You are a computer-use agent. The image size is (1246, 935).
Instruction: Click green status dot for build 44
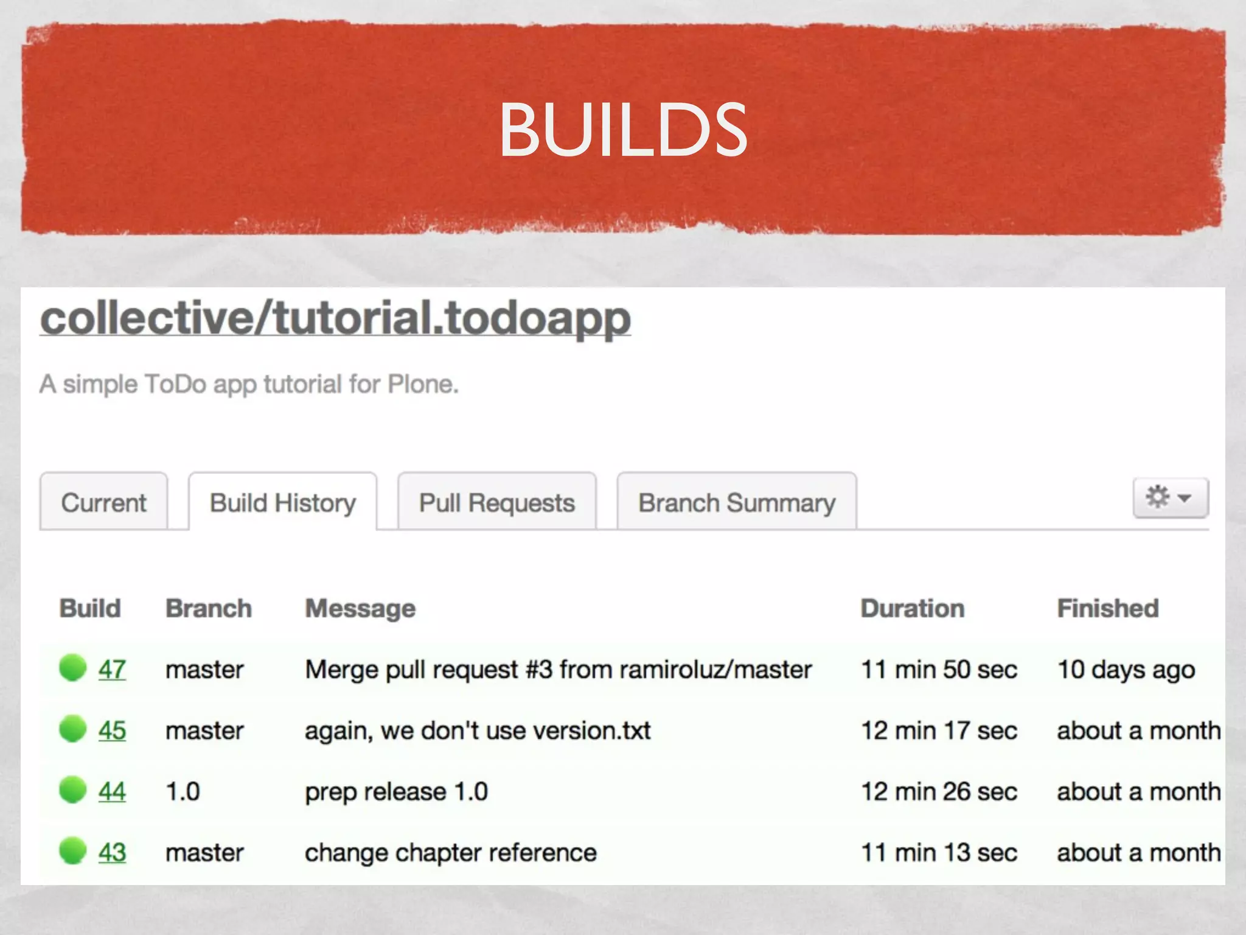coord(72,790)
